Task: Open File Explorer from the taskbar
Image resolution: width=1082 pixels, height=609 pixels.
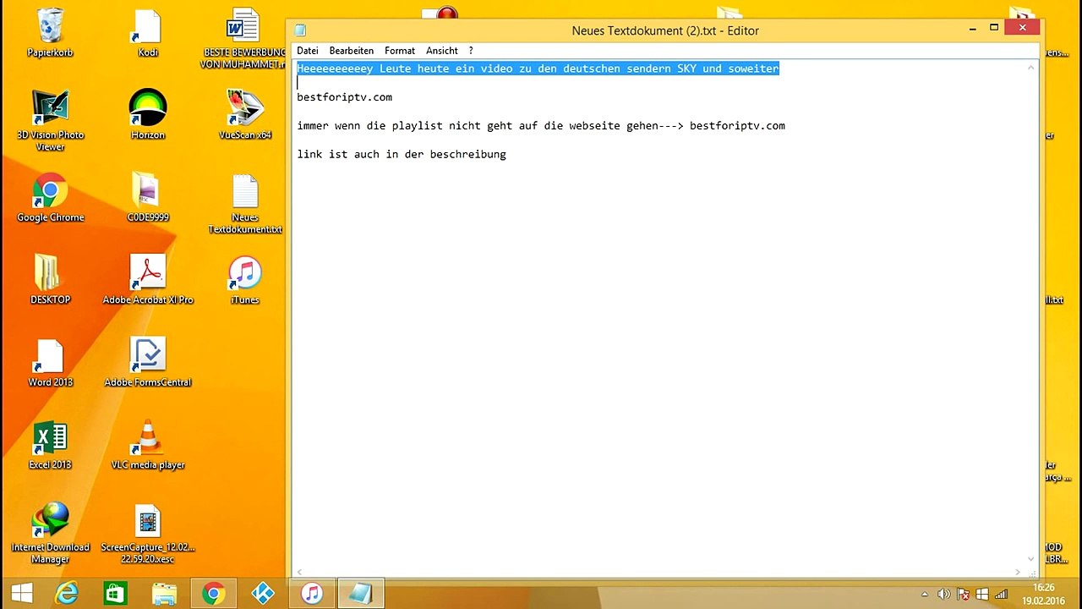Action: [x=164, y=594]
